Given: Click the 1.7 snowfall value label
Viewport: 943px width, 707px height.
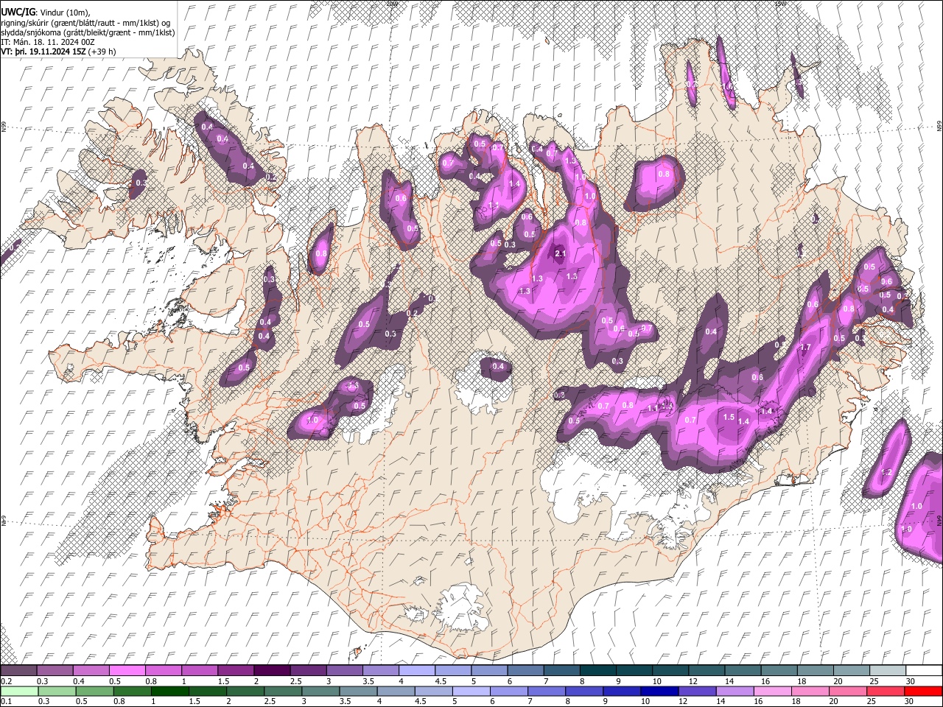Looking at the screenshot, I should [805, 348].
